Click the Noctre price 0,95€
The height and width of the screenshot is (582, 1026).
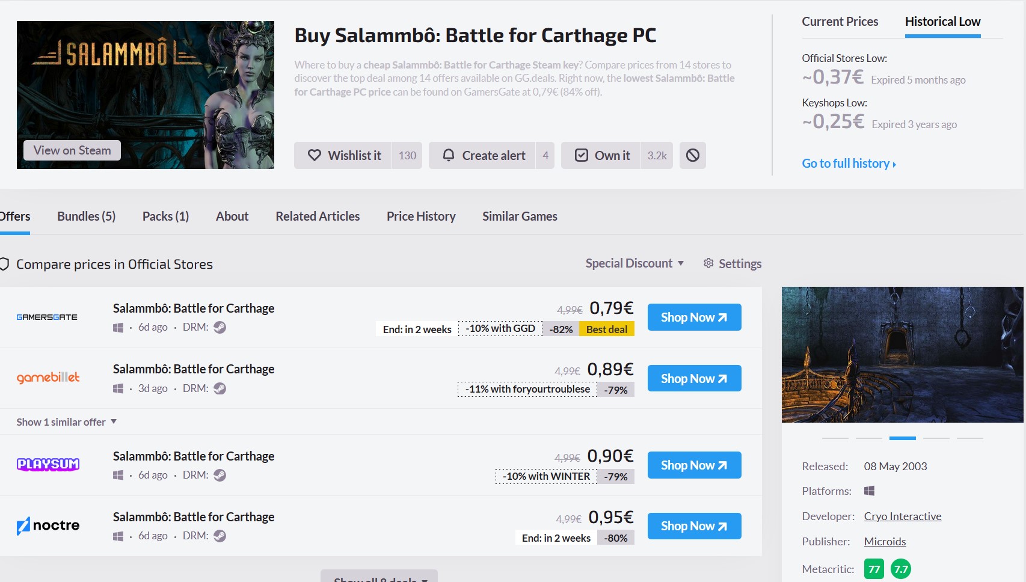coord(611,517)
